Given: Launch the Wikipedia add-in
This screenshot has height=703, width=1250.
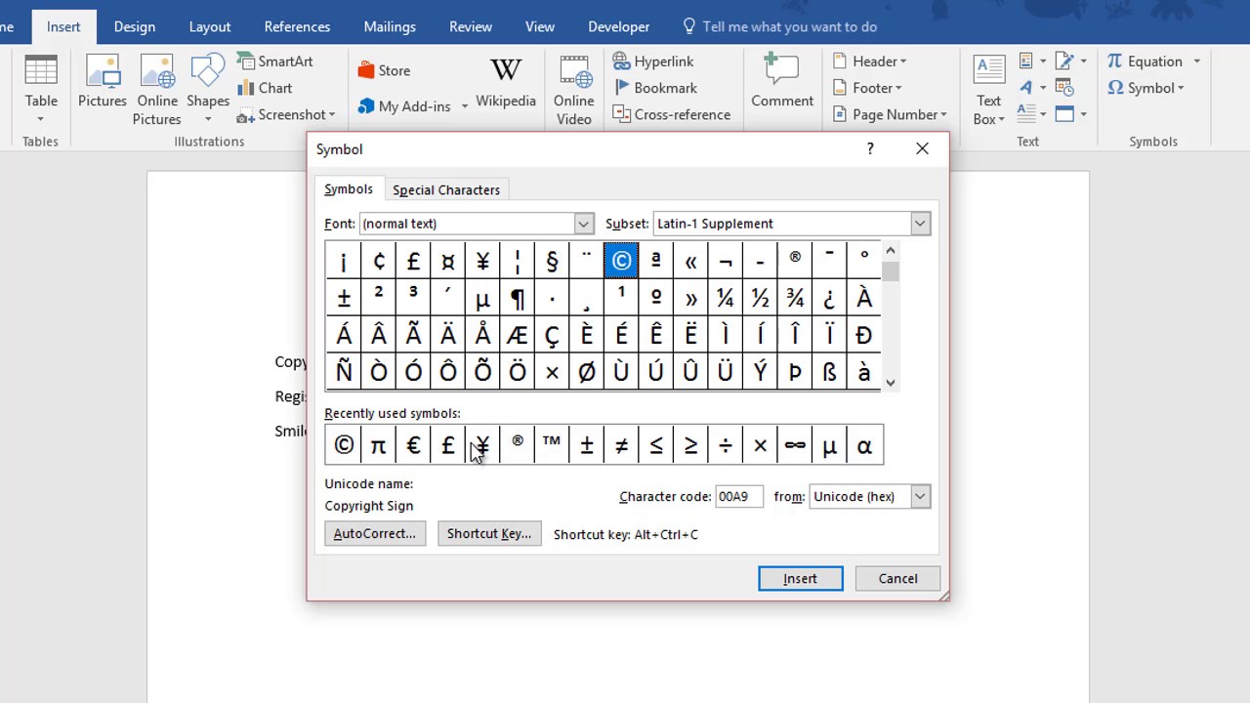Looking at the screenshot, I should tap(506, 83).
